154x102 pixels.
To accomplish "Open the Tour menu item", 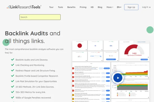I will coord(51,7).
